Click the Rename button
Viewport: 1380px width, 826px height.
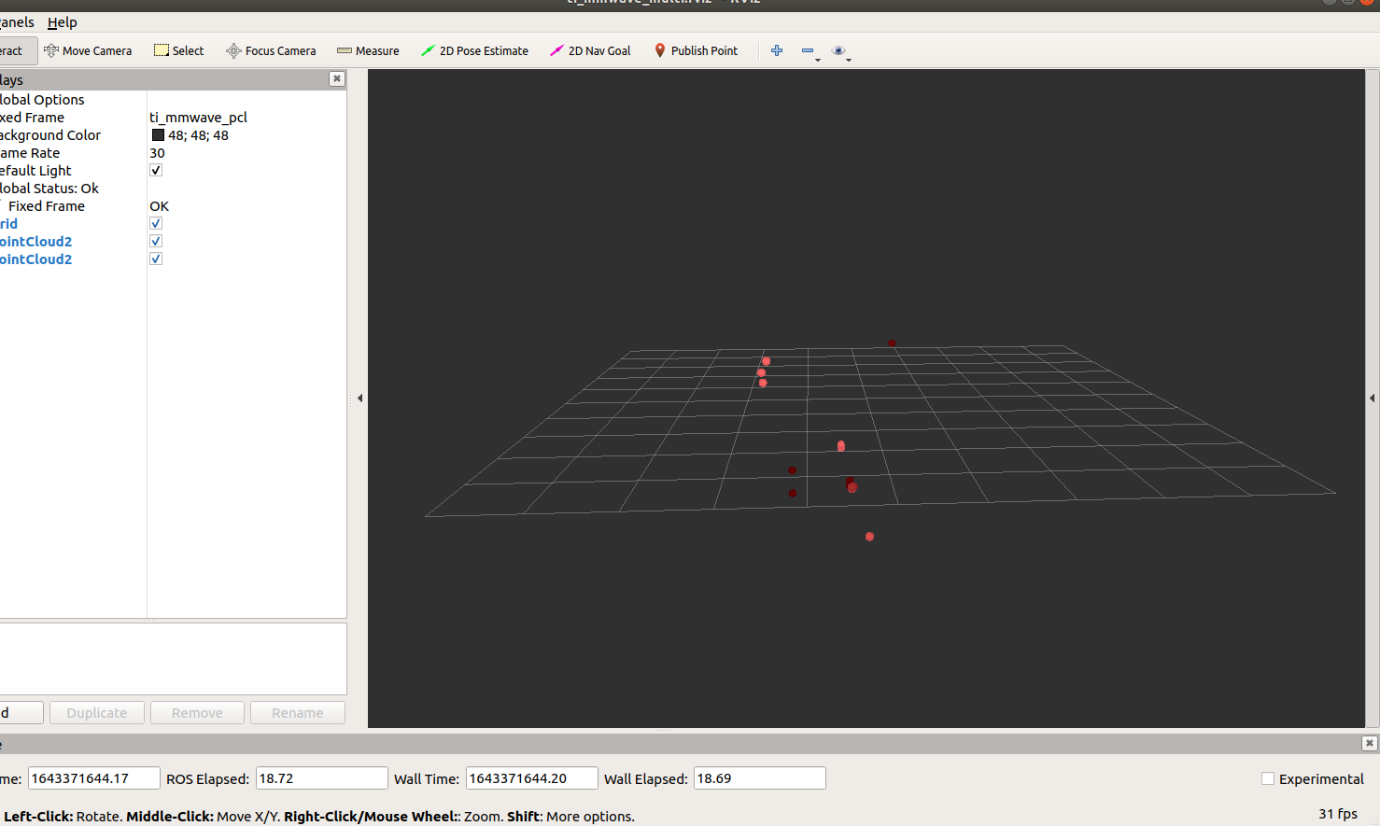click(298, 712)
